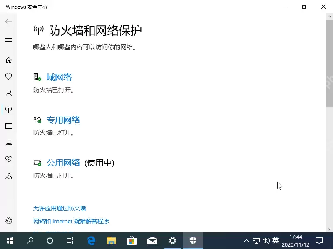Open 帐户保护 person icon in sidebar
The image size is (333, 249).
[x=8, y=93]
